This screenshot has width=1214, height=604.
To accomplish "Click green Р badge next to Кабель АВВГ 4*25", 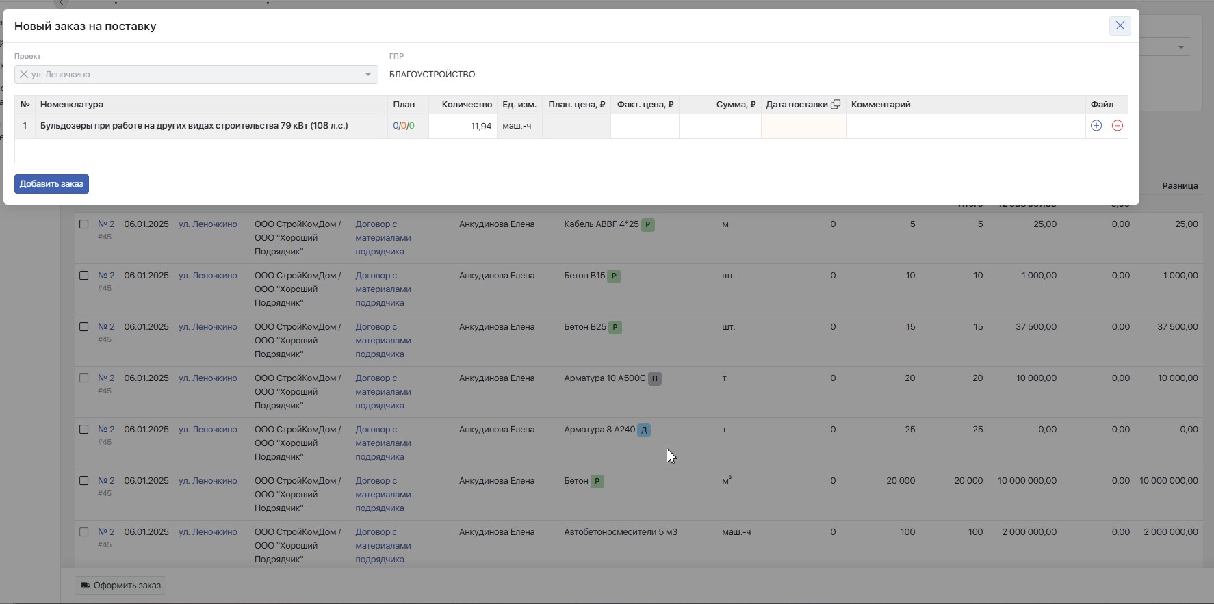I will click(648, 224).
